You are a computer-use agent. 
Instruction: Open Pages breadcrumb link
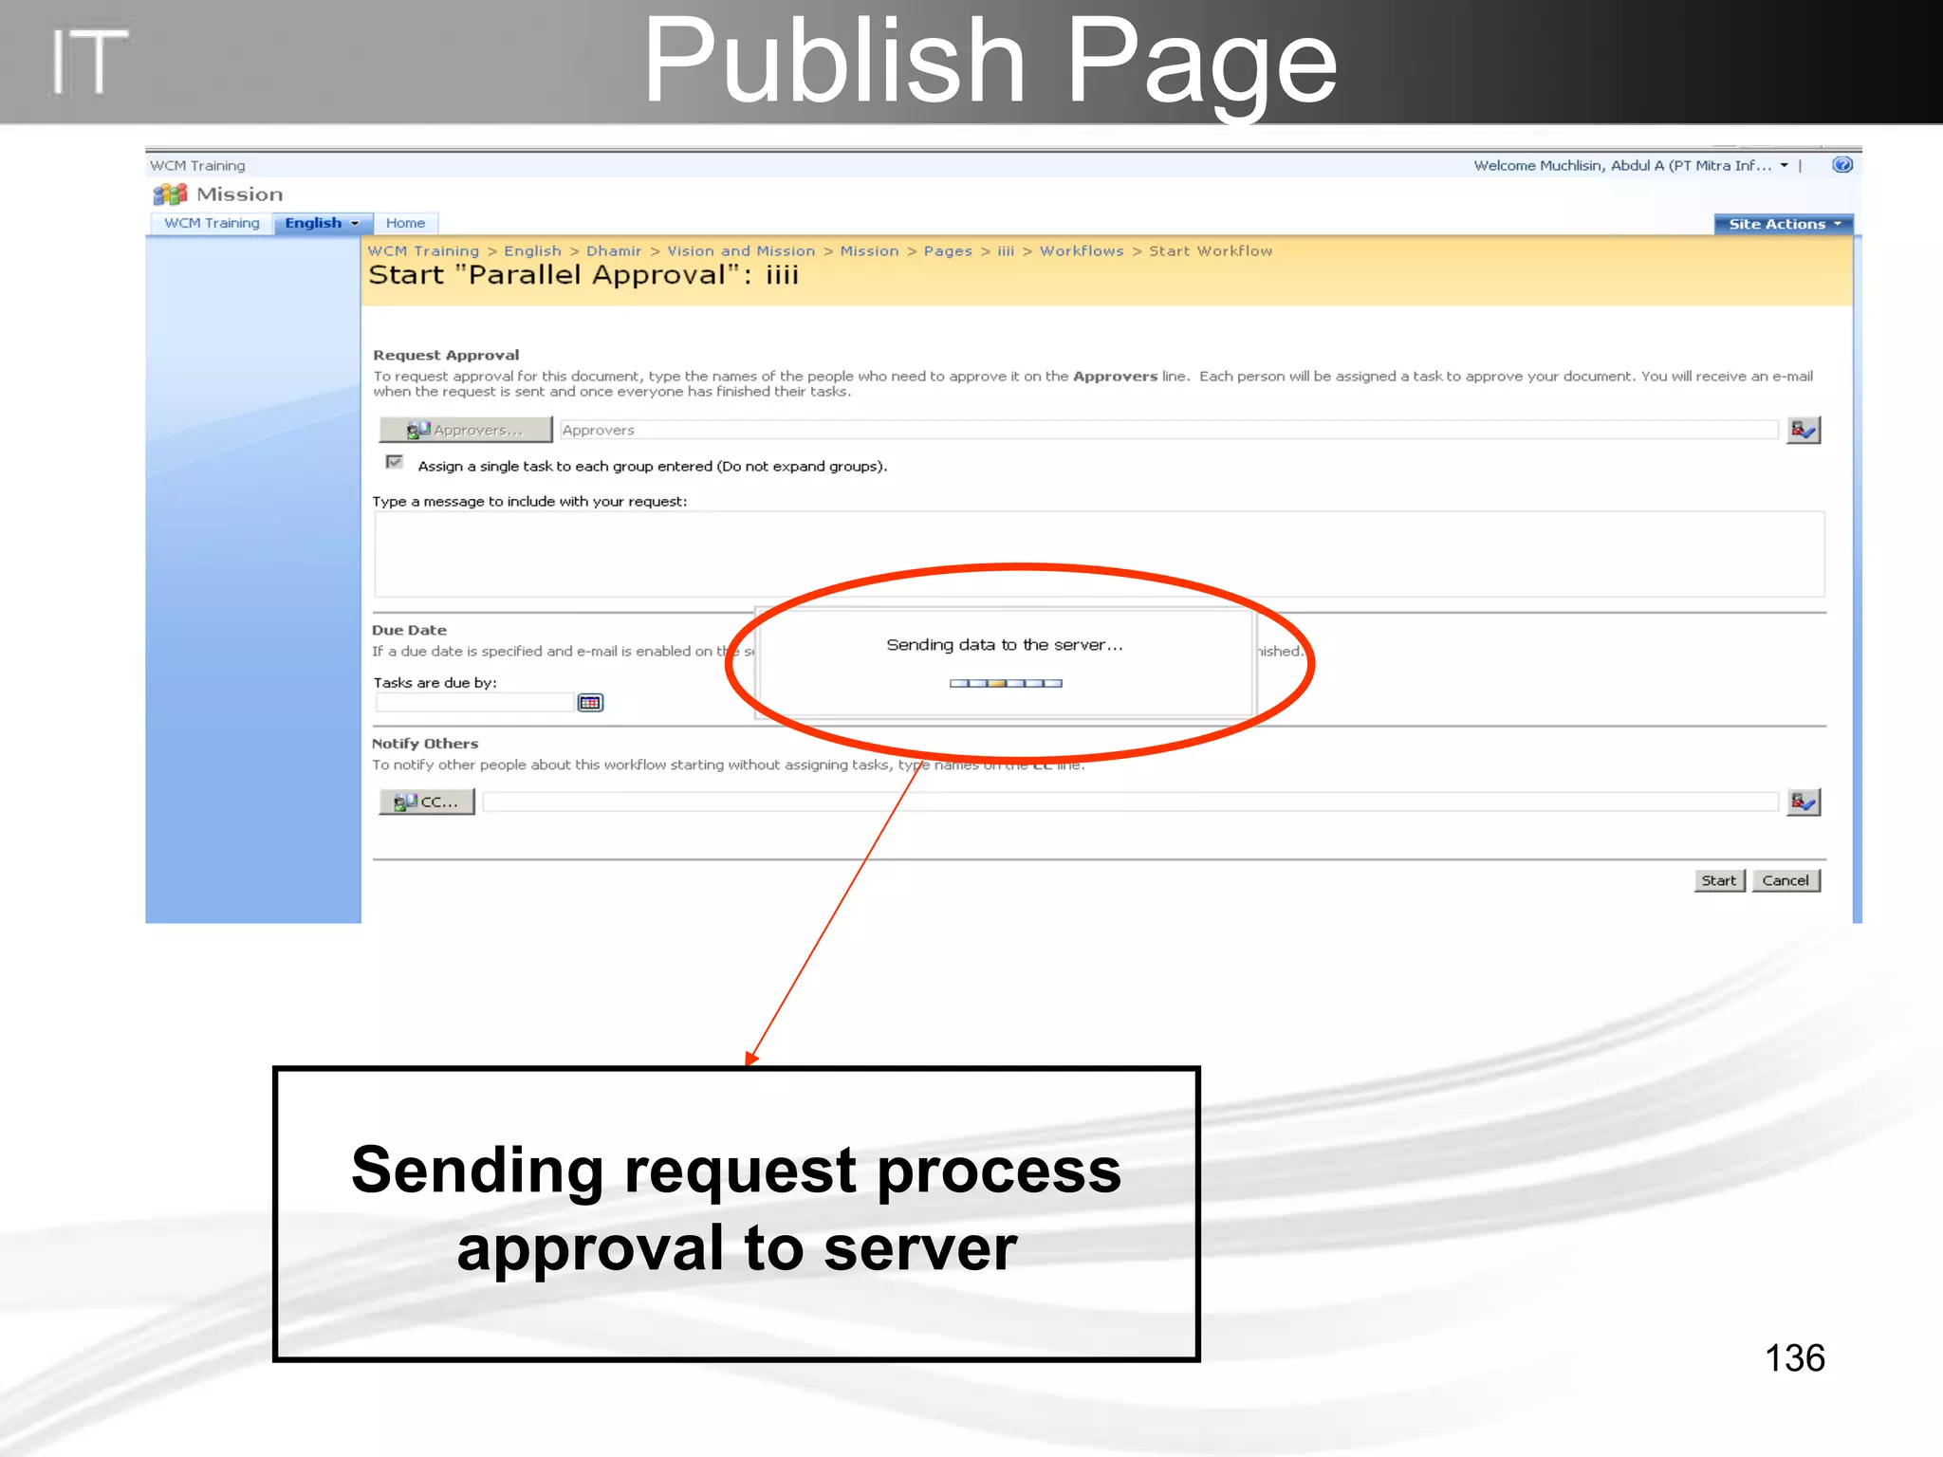[x=948, y=251]
